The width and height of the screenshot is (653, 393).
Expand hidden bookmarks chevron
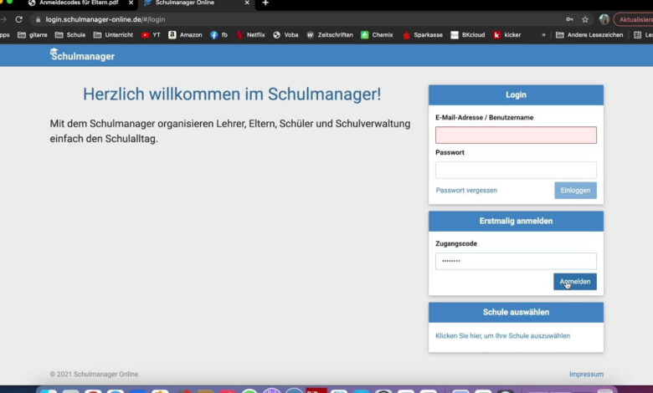click(543, 35)
